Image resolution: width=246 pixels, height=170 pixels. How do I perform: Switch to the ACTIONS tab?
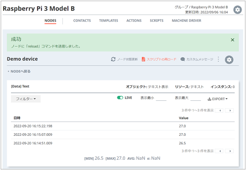134,21
